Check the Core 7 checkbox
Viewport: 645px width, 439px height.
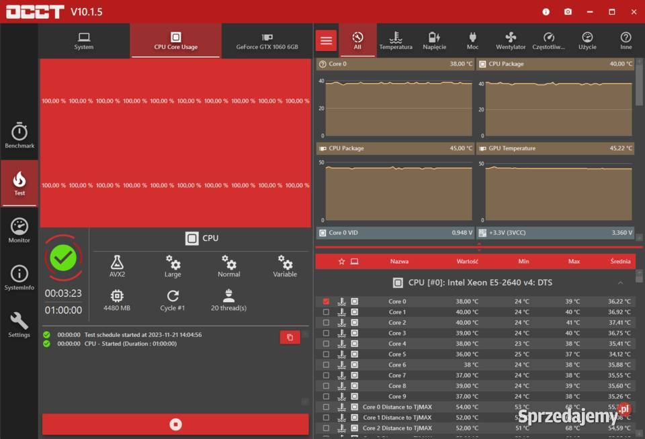click(x=327, y=375)
